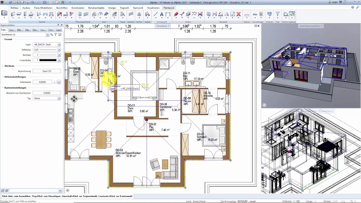Open the Abc Auswertungen tool
The width and height of the screenshot is (361, 203).
point(255,14)
